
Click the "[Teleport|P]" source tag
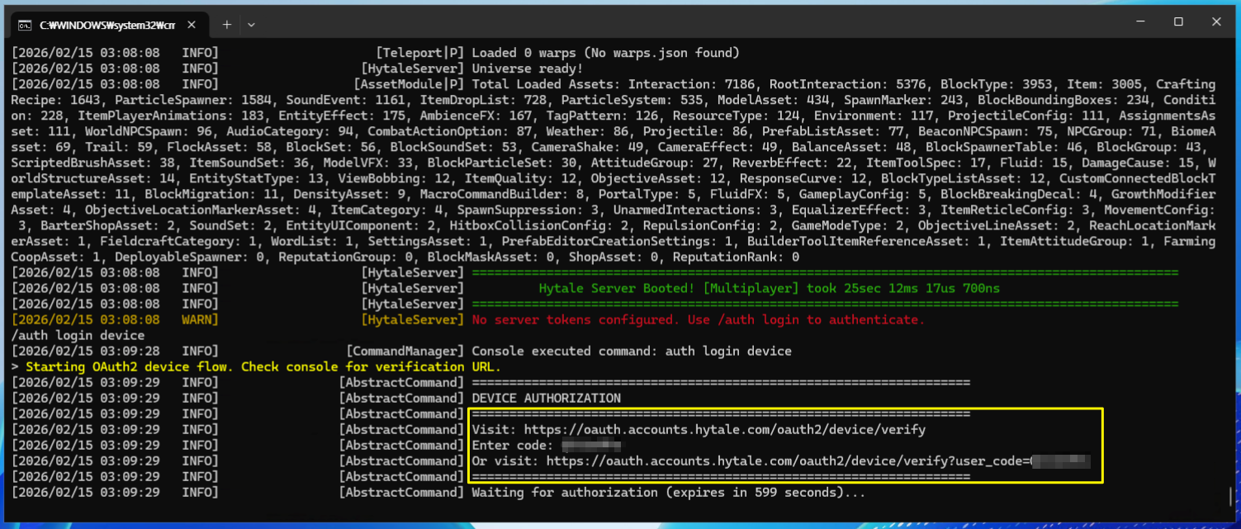419,53
